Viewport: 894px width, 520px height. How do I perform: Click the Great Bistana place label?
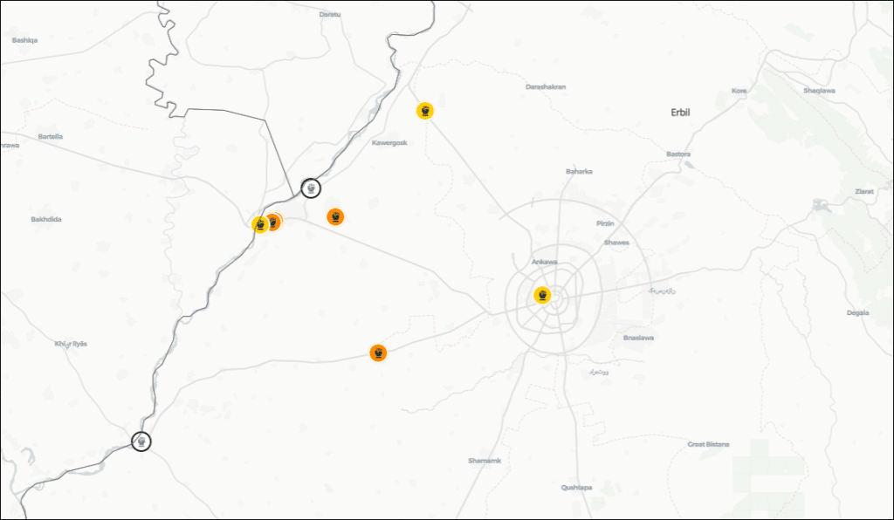(x=708, y=444)
